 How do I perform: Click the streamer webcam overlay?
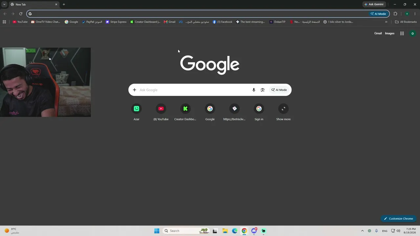(x=45, y=82)
